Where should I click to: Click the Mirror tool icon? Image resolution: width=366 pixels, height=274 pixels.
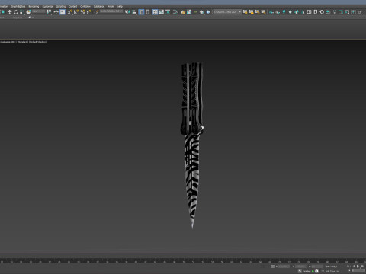pyautogui.click(x=127, y=12)
